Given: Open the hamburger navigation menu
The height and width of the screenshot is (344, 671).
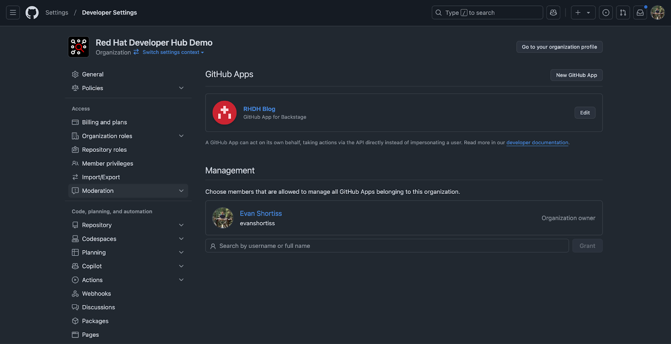Looking at the screenshot, I should pyautogui.click(x=13, y=13).
